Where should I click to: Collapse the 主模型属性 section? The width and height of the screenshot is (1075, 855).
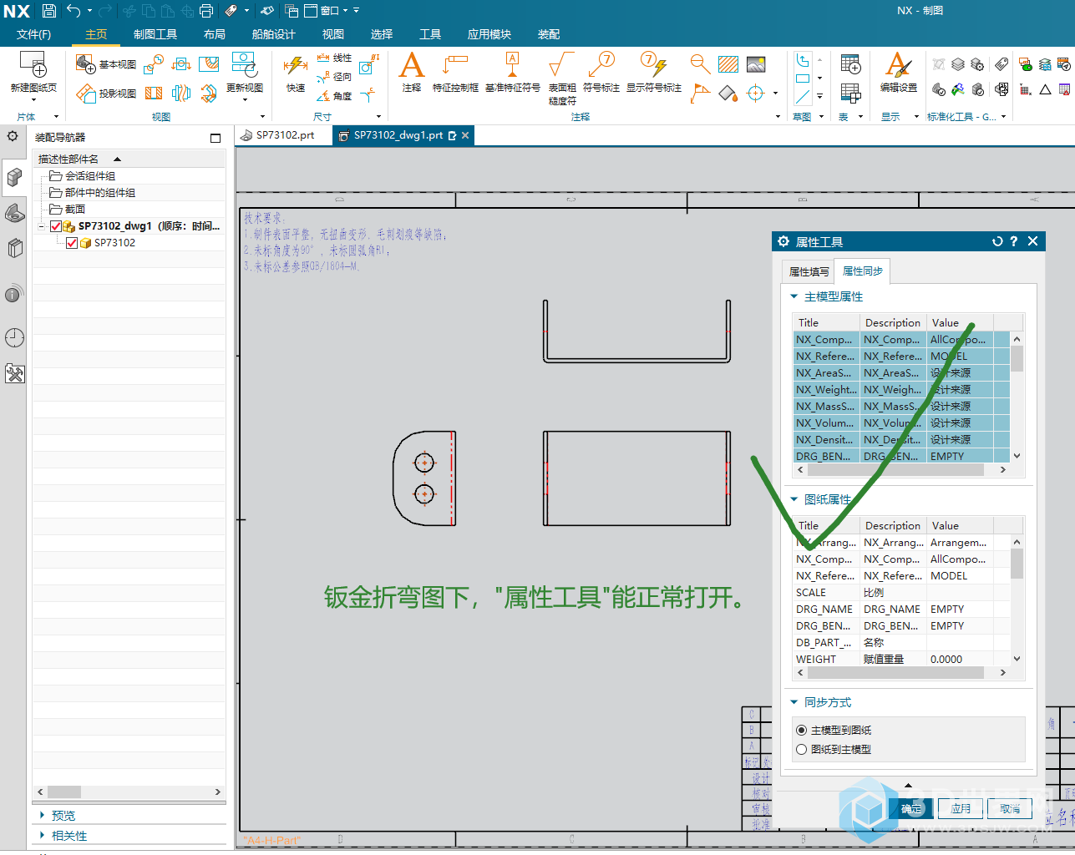(x=794, y=296)
